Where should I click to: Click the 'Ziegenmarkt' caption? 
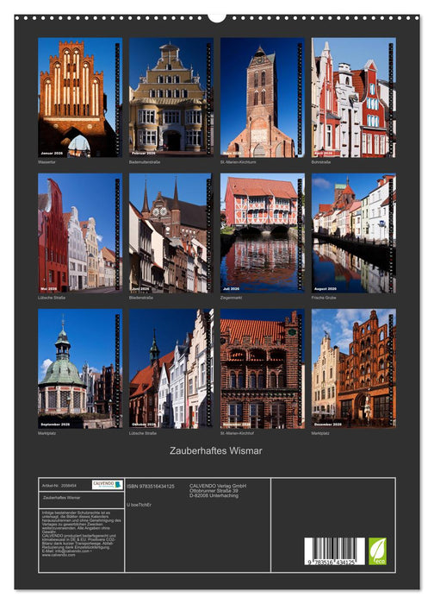[231, 298]
